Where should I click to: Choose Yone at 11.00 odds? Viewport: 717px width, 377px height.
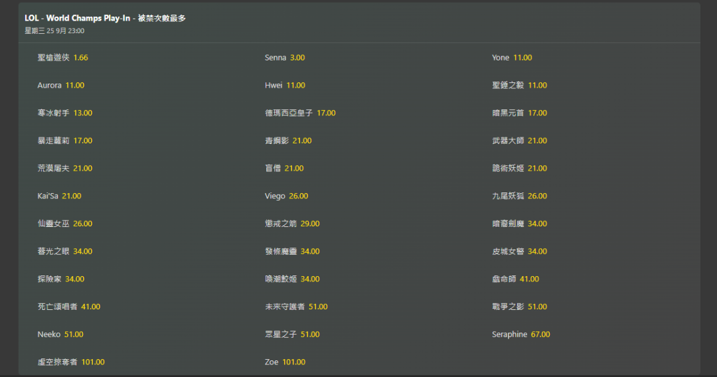(x=512, y=58)
